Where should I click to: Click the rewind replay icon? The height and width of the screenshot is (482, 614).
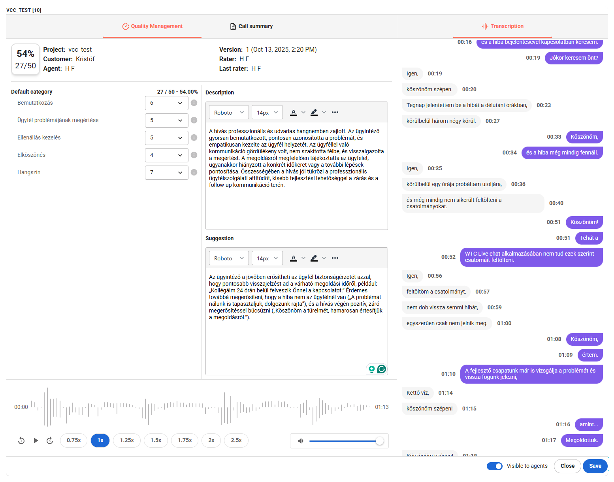click(21, 441)
